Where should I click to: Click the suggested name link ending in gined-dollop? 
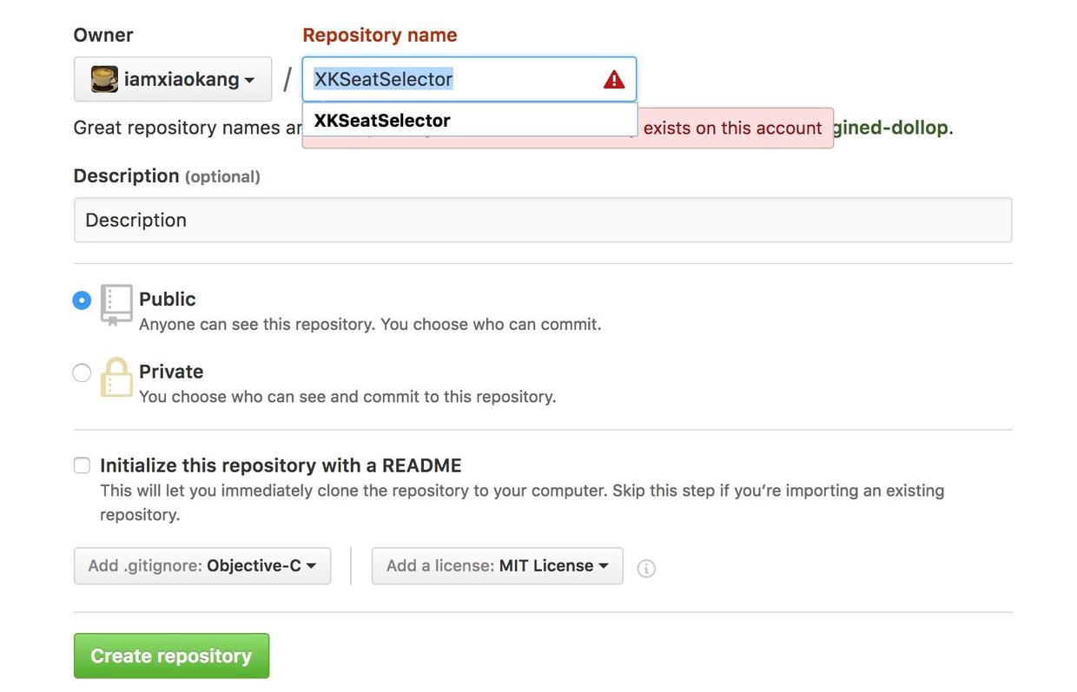890,128
